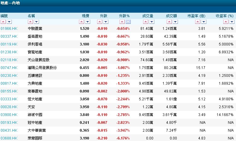Open stock link 03900.HK
The image size is (236, 141).
(x=9, y=114)
